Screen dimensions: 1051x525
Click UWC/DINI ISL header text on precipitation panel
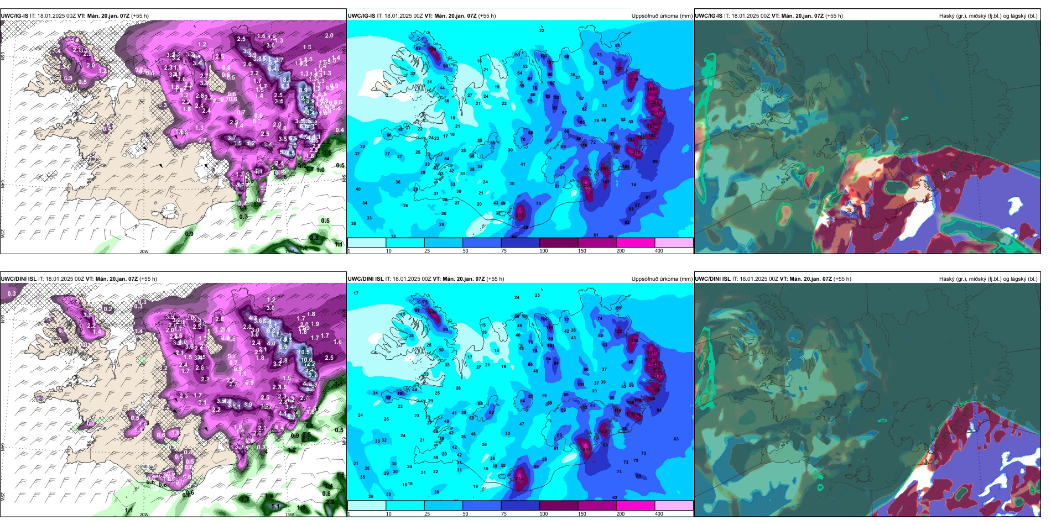[x=366, y=279]
